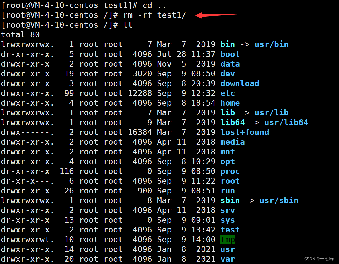Click the 'run' directory name

coord(227,191)
